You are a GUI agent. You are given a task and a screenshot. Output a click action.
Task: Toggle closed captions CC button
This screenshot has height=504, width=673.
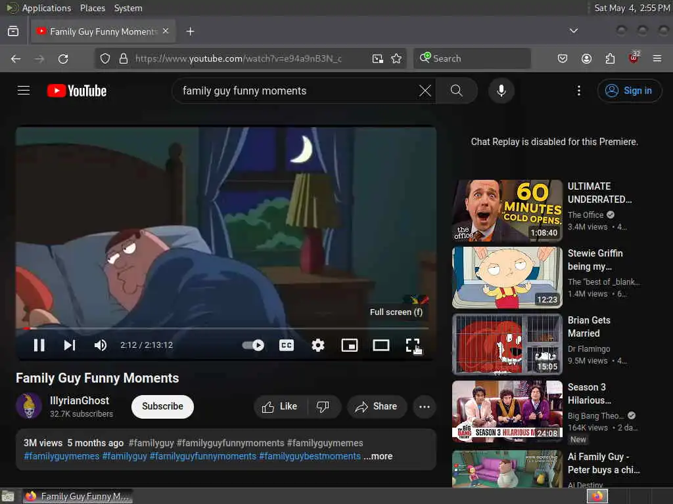pos(287,345)
